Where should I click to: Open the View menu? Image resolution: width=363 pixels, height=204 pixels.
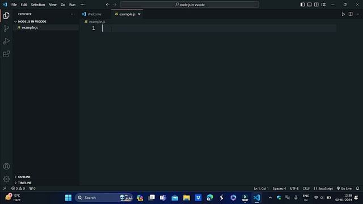point(53,5)
